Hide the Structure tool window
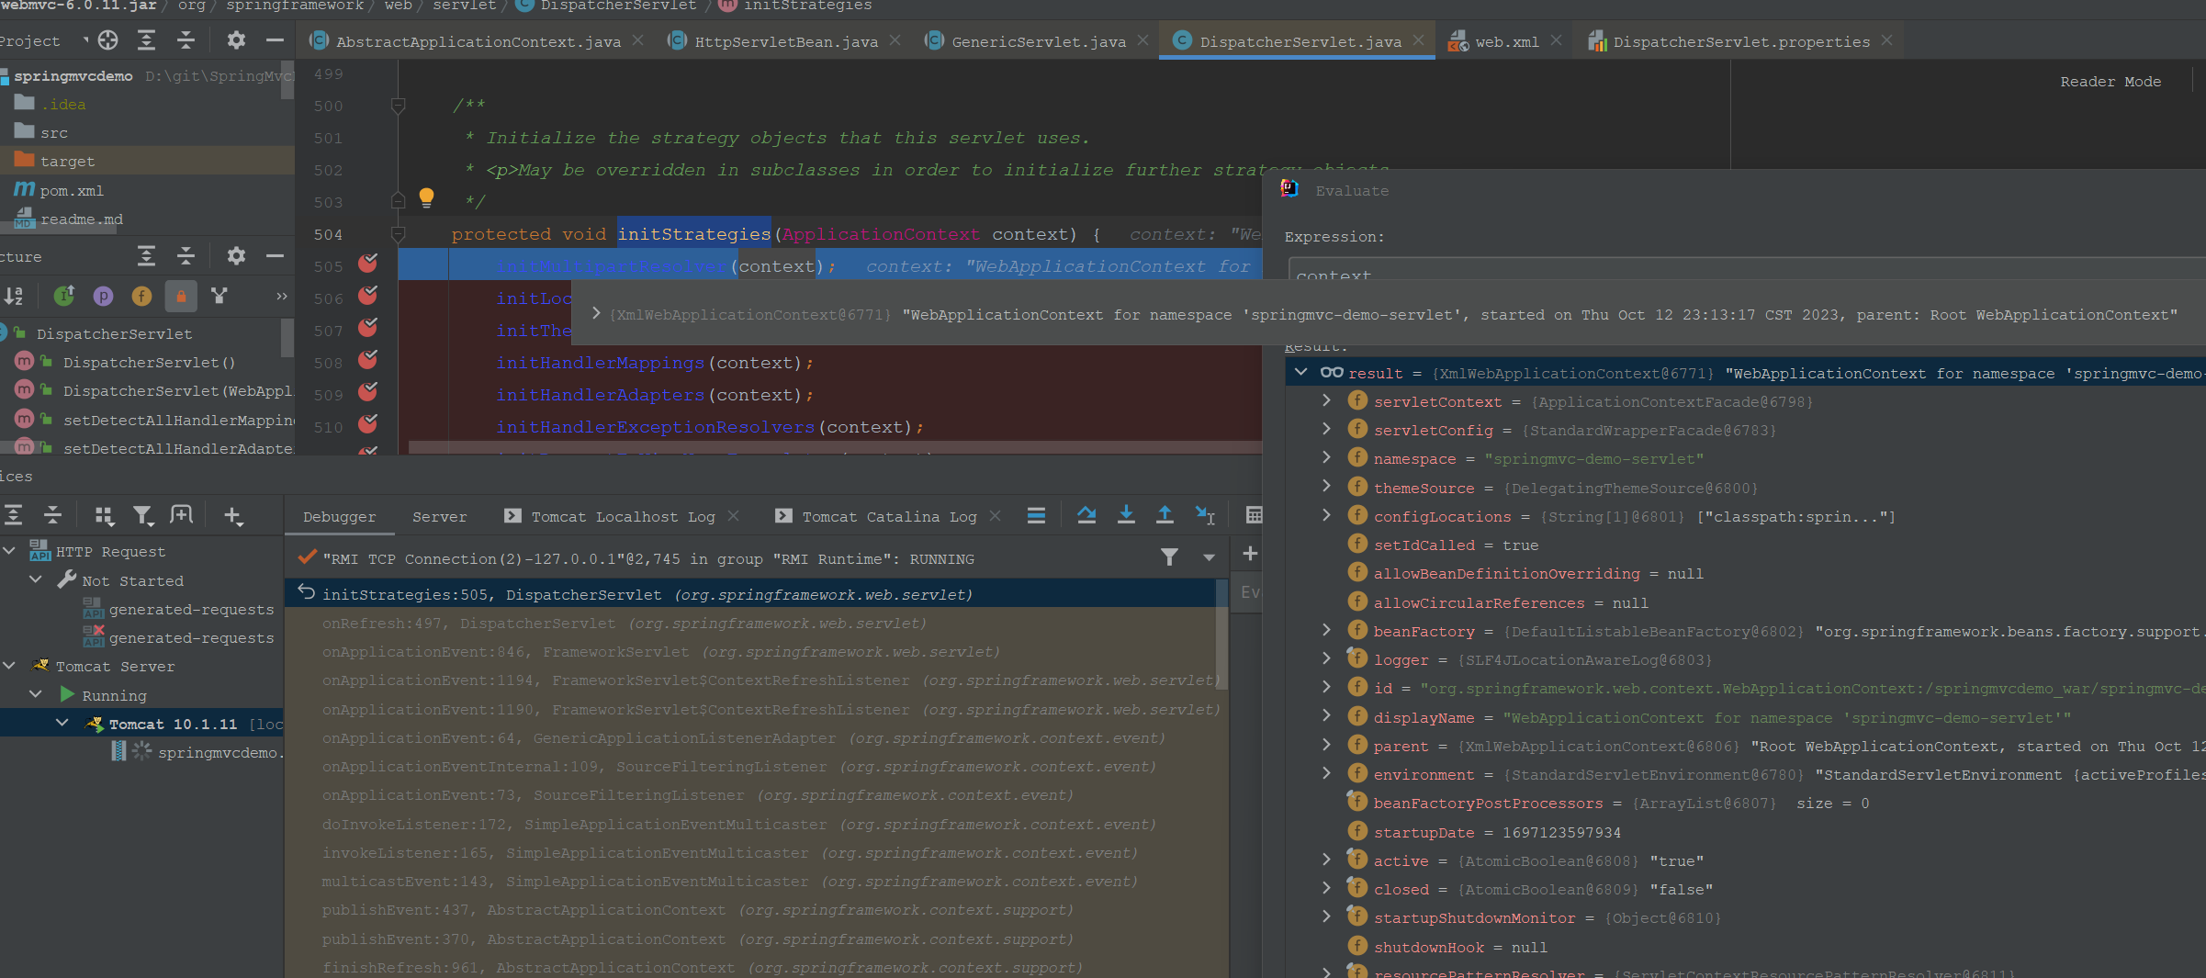 [274, 255]
